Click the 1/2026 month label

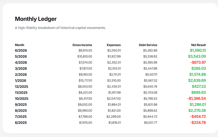[21, 81]
